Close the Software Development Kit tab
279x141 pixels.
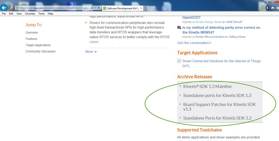click(x=141, y=8)
